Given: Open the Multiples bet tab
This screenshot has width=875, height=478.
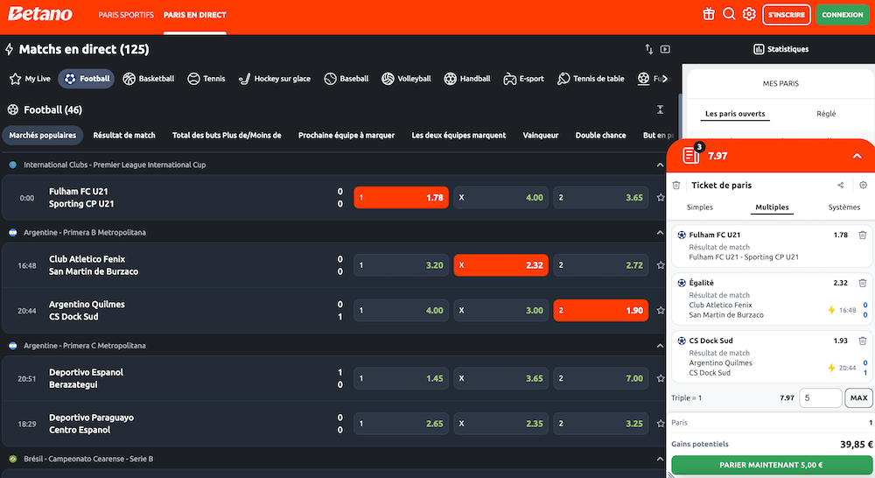Looking at the screenshot, I should [772, 207].
